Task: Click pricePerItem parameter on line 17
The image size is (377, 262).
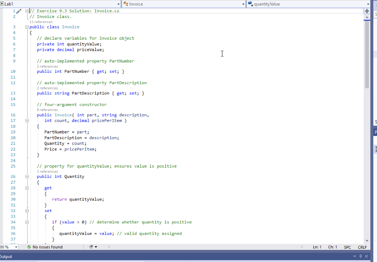Action: point(107,121)
